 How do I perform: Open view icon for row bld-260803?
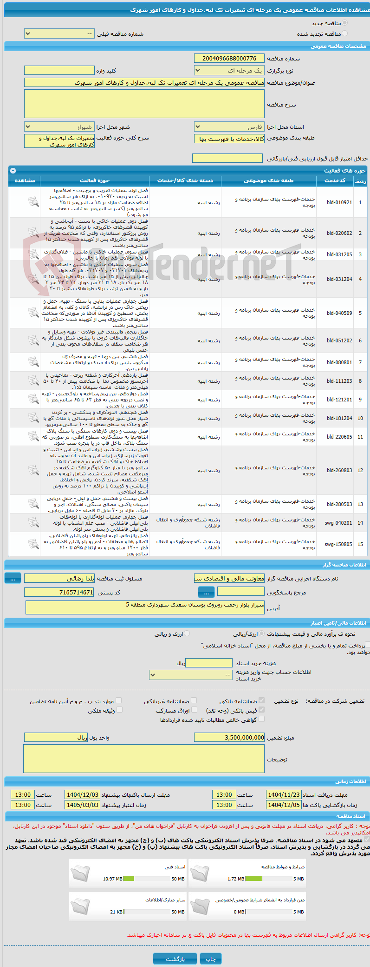click(33, 470)
